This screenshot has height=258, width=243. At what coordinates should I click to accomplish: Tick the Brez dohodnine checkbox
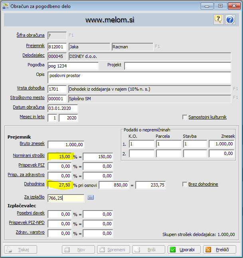coord(185,184)
